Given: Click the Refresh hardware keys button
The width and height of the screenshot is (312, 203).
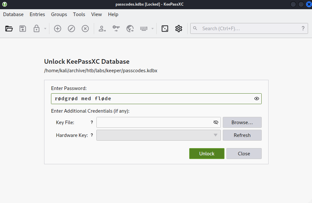Looking at the screenshot, I should click(x=242, y=135).
